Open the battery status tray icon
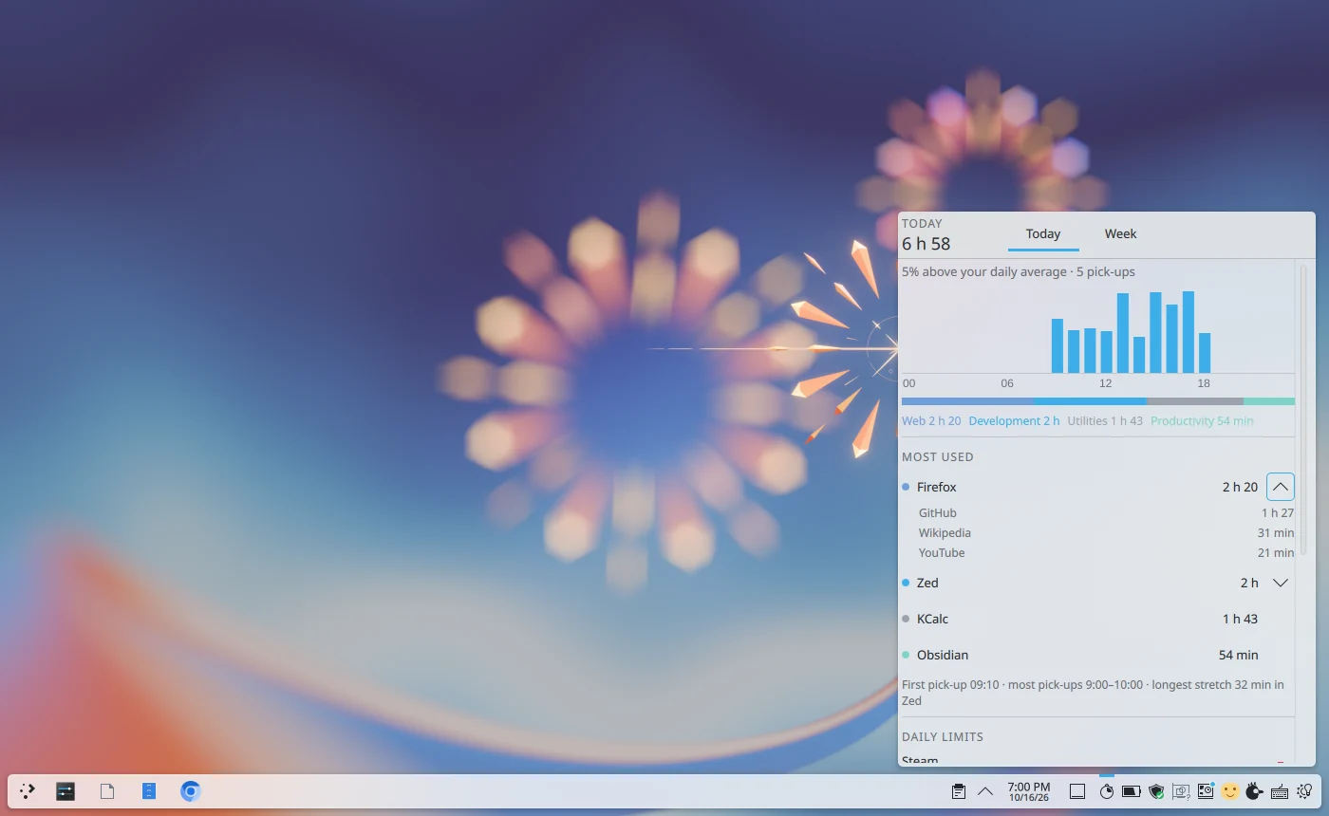The image size is (1329, 816). (x=1132, y=791)
